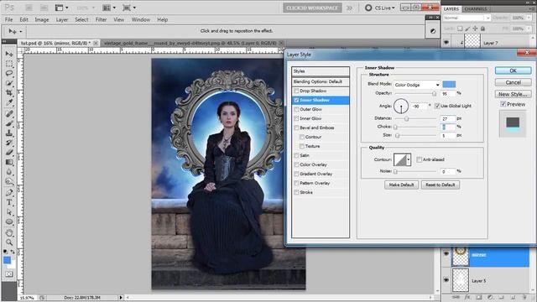
Task: Open the File menu
Action: point(8,19)
